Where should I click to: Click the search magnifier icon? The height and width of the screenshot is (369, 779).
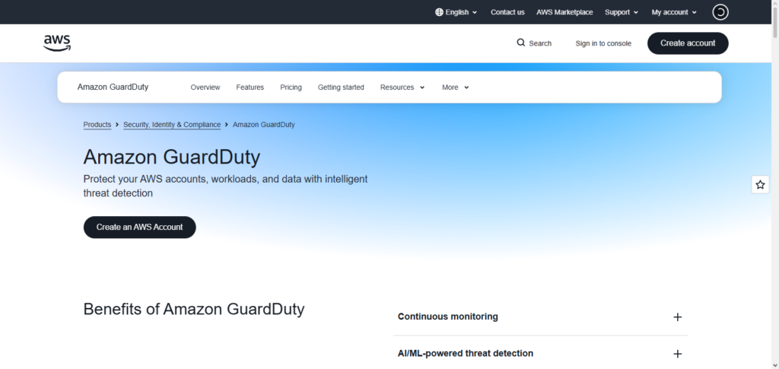click(x=520, y=43)
